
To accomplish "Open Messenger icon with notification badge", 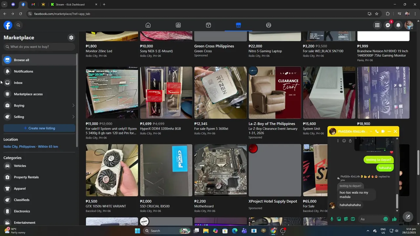I will point(388,25).
